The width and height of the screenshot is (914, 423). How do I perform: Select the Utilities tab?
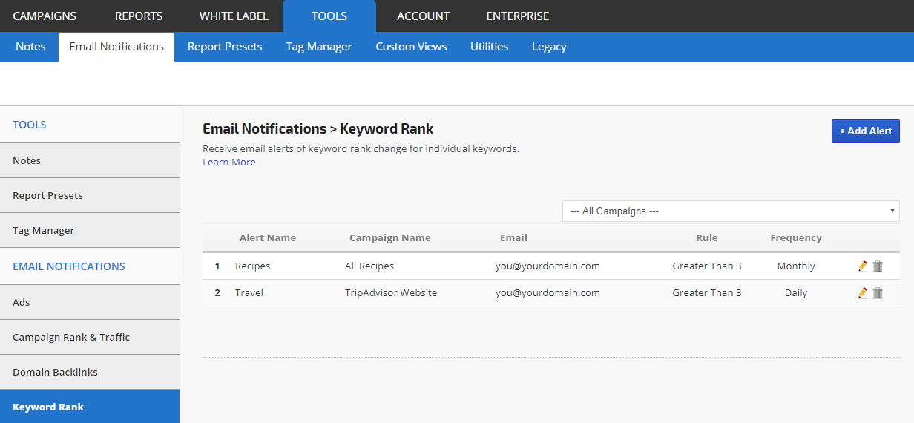tap(489, 47)
